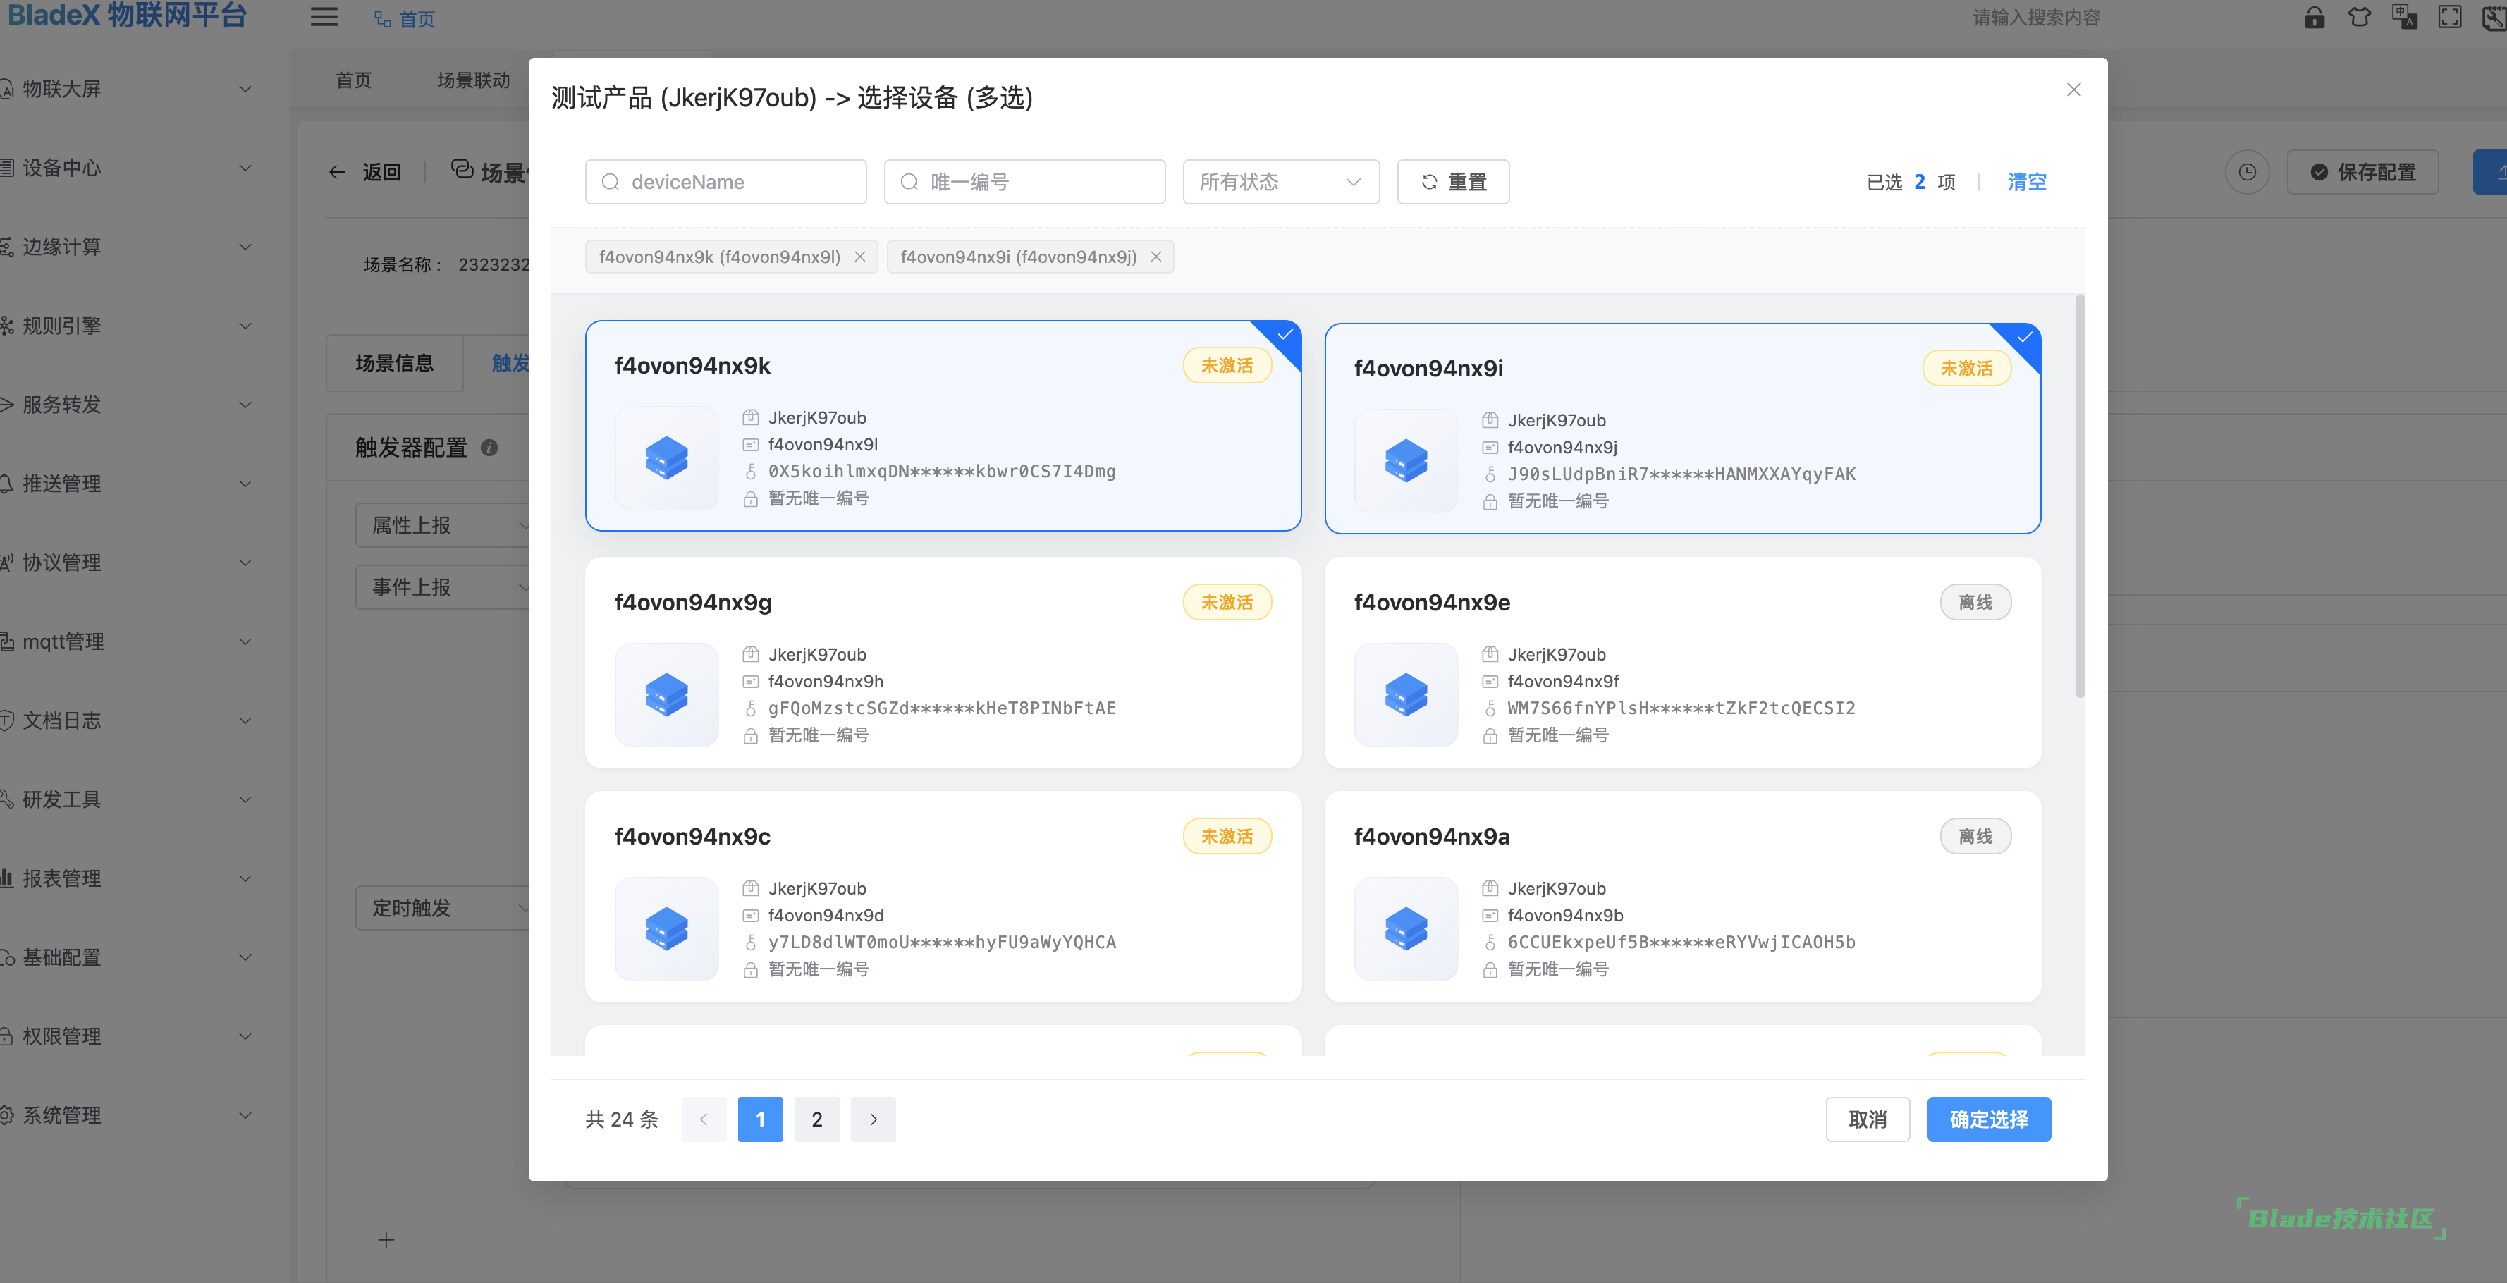Remove the f4ovon94nx9k selected tag
The width and height of the screenshot is (2507, 1283).
859,257
